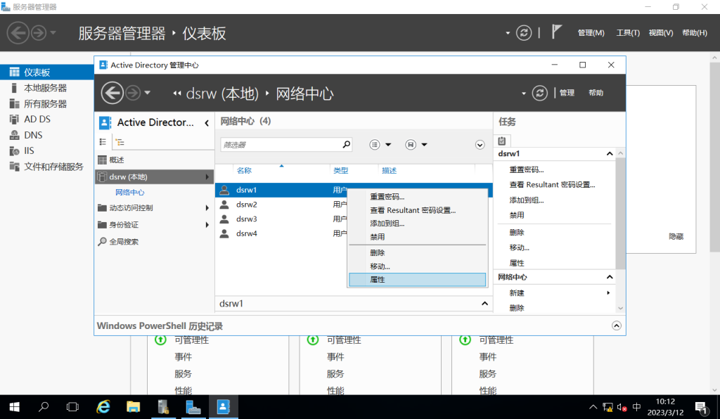Open File Explorer from the taskbar
Viewport: 720px width, 419px height.
[x=133, y=407]
